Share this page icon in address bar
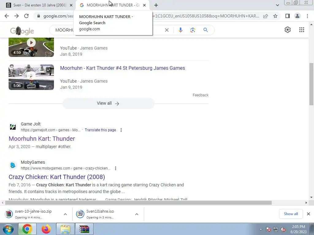Viewport: 314px width, 235px height. pos(266,16)
